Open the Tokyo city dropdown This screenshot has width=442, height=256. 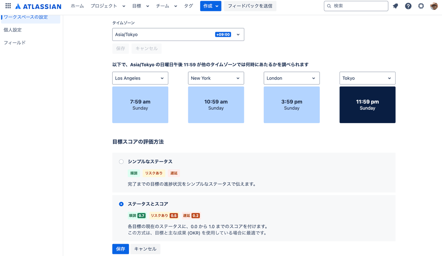coord(367,78)
